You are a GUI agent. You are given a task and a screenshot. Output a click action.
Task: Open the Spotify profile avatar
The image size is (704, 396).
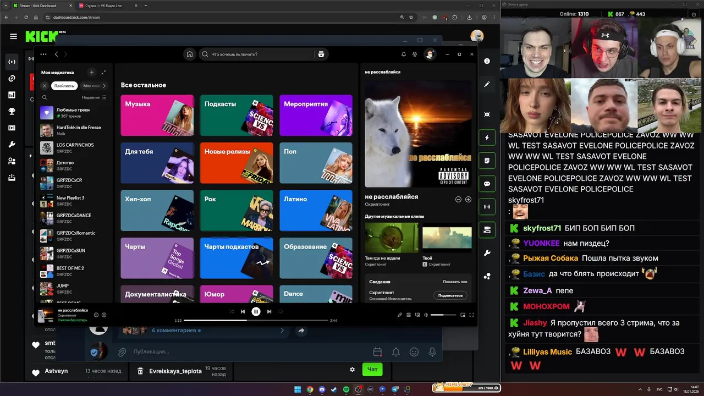pyautogui.click(x=430, y=54)
